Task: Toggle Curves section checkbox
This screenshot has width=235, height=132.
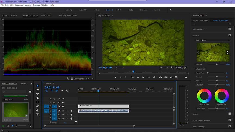Action: click(x=230, y=114)
